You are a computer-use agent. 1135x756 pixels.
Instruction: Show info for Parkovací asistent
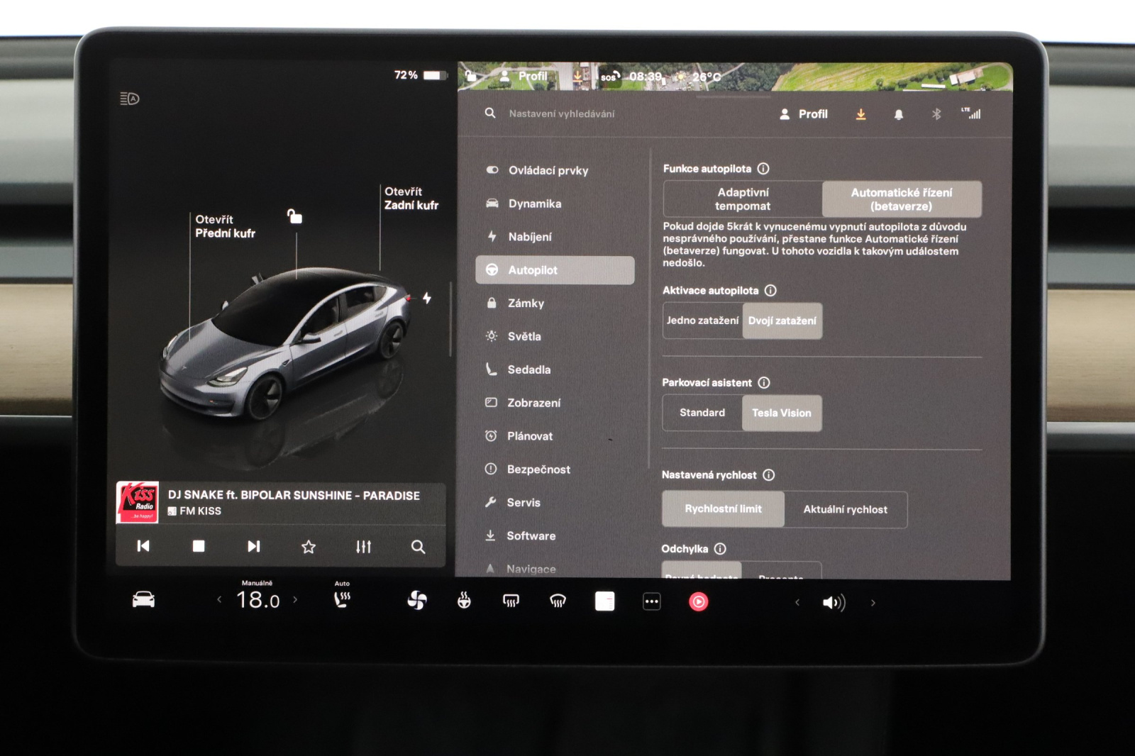764,383
